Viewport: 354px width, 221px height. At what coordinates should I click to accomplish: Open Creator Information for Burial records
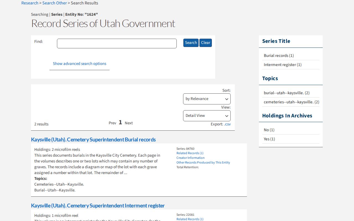coord(191,158)
